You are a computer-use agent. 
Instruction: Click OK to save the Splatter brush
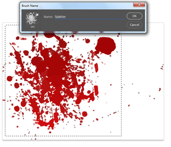pos(134,16)
